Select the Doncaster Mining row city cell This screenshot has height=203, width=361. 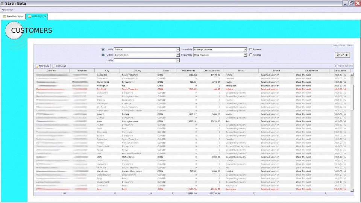click(102, 75)
